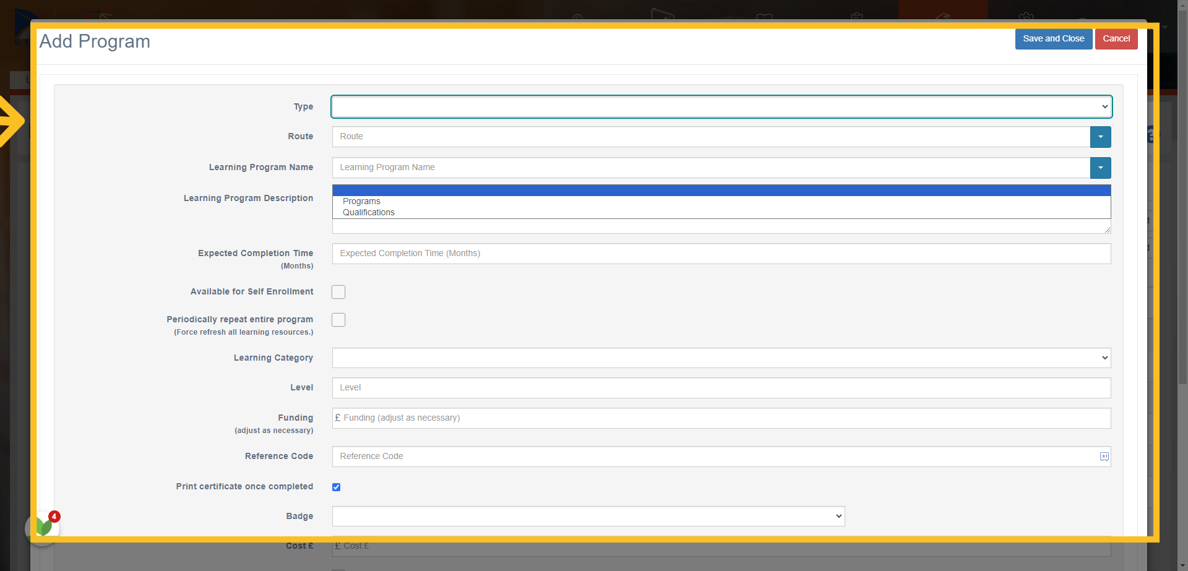Screen dimensions: 1188x571
Task: Click the red Cancel button
Action: (1116, 38)
